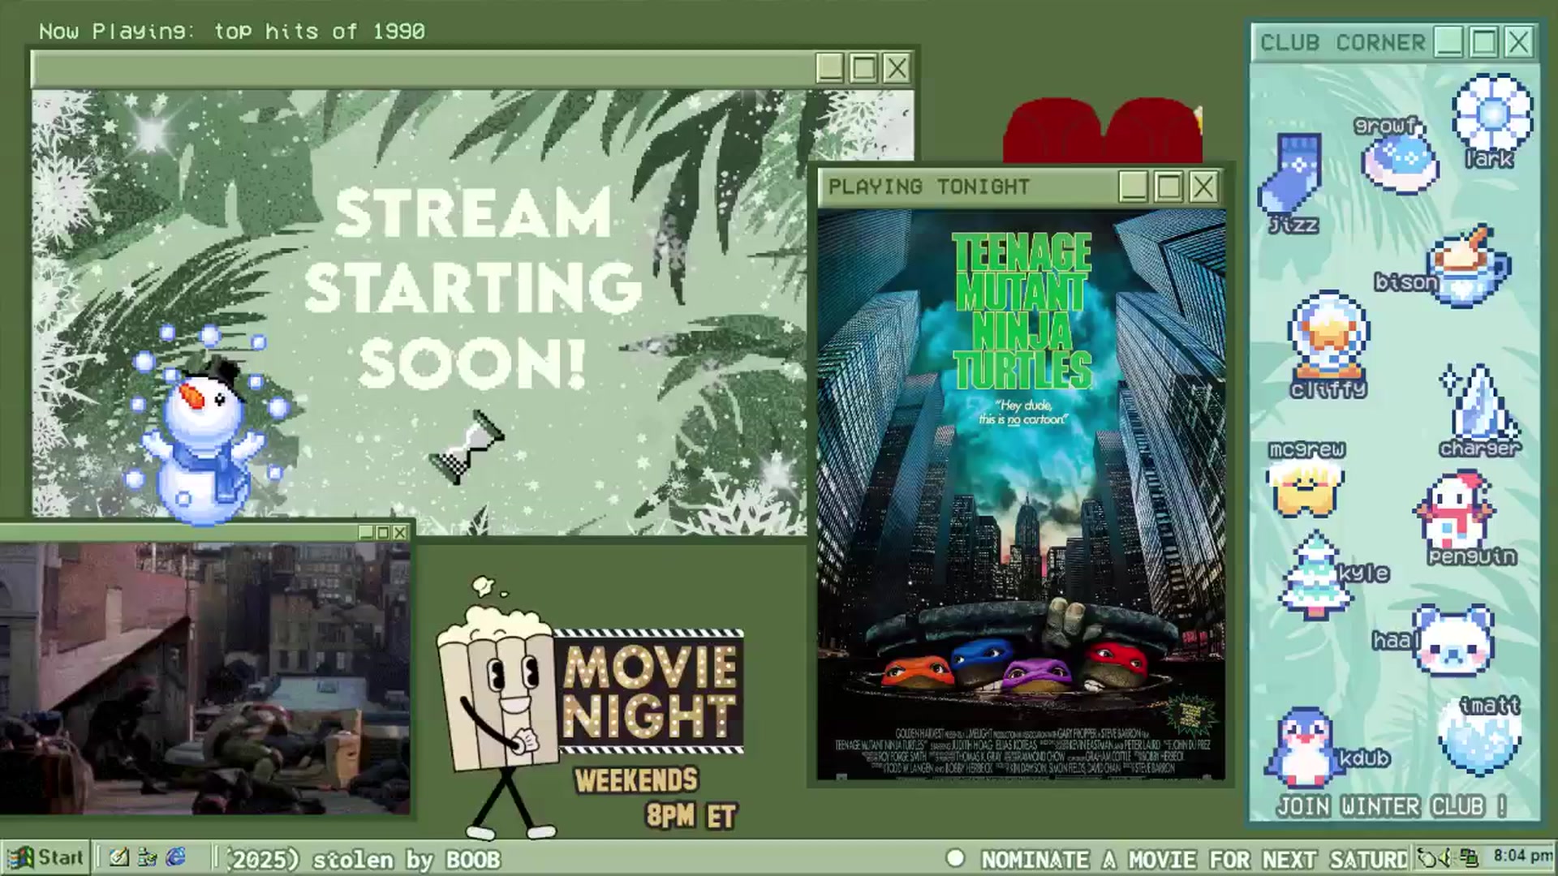Click the snowflake flower icon labeled lark

[1492, 114]
